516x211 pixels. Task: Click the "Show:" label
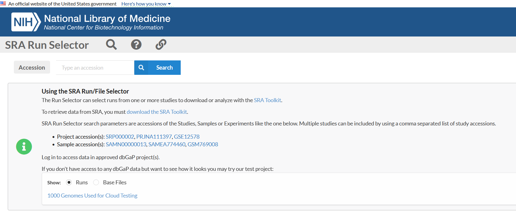(54, 182)
